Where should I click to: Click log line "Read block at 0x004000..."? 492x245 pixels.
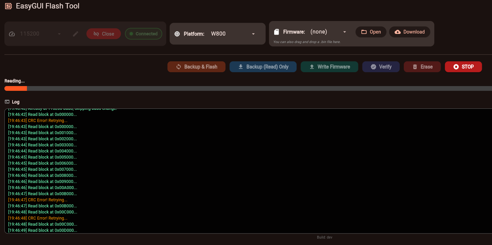point(42,151)
